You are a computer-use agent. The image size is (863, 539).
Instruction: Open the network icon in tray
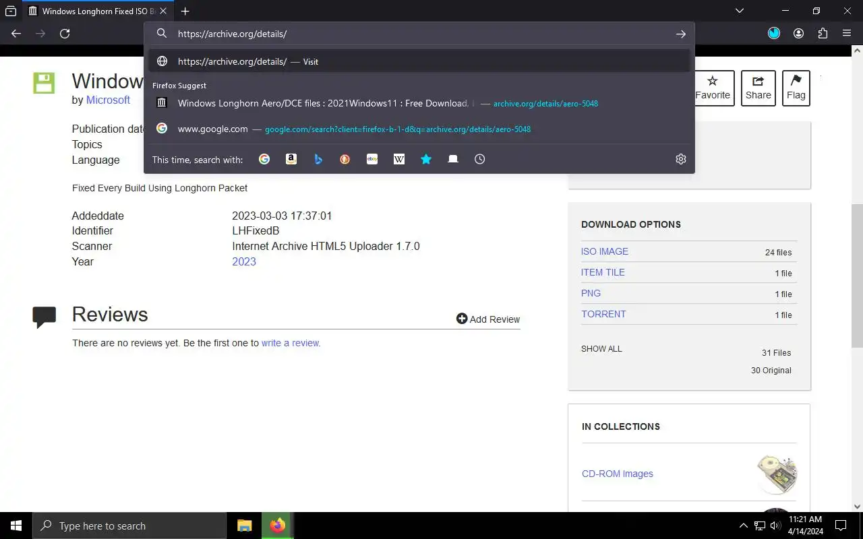click(x=760, y=526)
